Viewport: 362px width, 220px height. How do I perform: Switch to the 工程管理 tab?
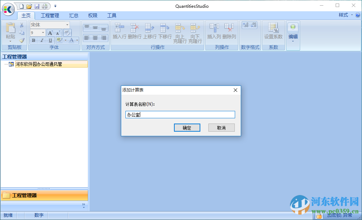pos(50,15)
